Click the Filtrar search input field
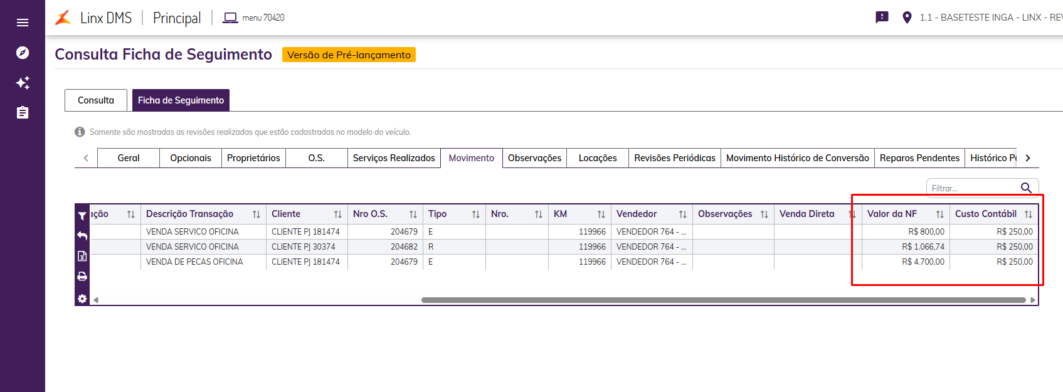This screenshot has width=1063, height=392. pos(973,188)
